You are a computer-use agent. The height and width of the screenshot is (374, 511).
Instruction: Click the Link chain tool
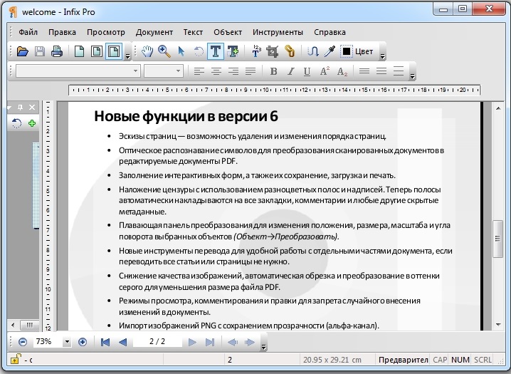(290, 51)
